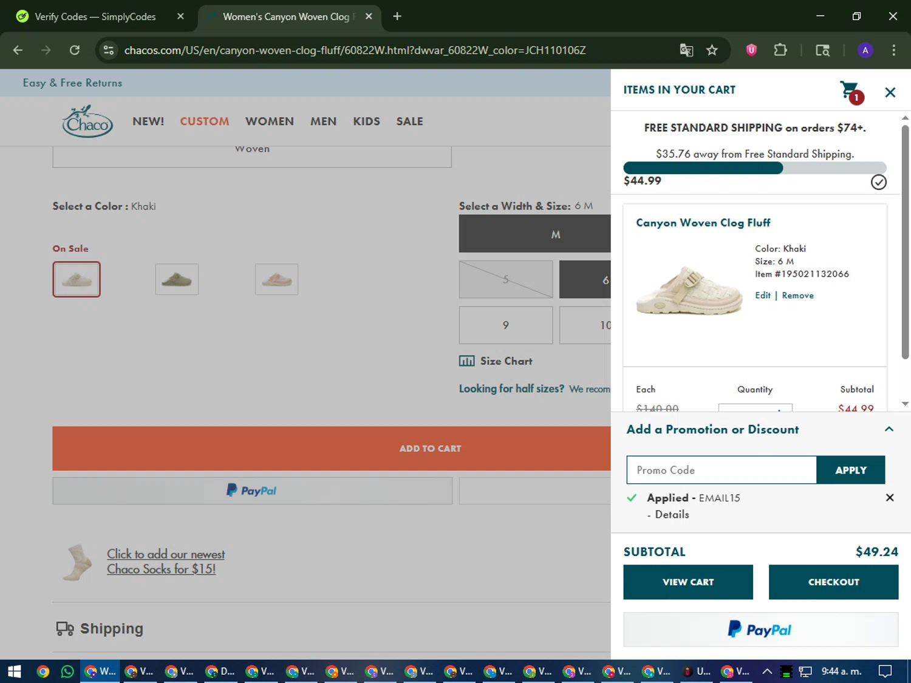The image size is (911, 683).
Task: Select size 9
Action: click(x=506, y=325)
